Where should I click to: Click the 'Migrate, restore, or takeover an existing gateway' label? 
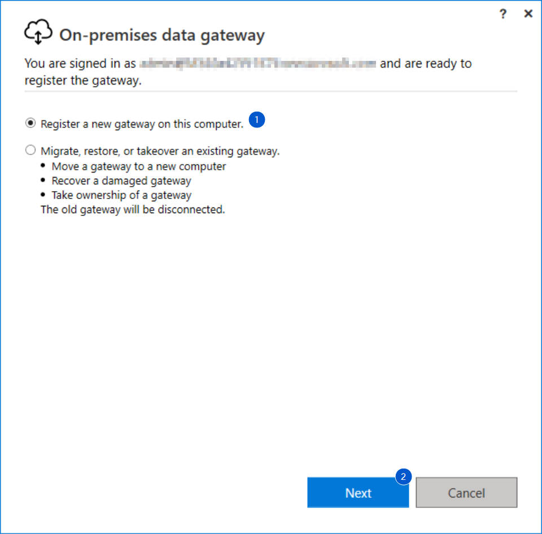[x=160, y=151]
